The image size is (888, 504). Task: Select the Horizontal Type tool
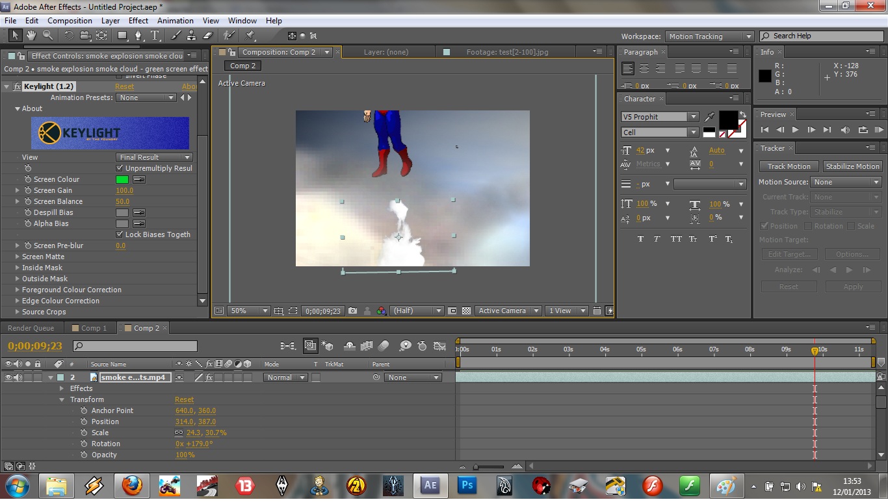[155, 36]
